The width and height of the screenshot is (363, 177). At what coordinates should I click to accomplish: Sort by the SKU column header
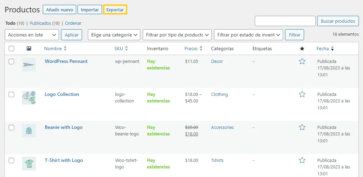[x=119, y=48]
